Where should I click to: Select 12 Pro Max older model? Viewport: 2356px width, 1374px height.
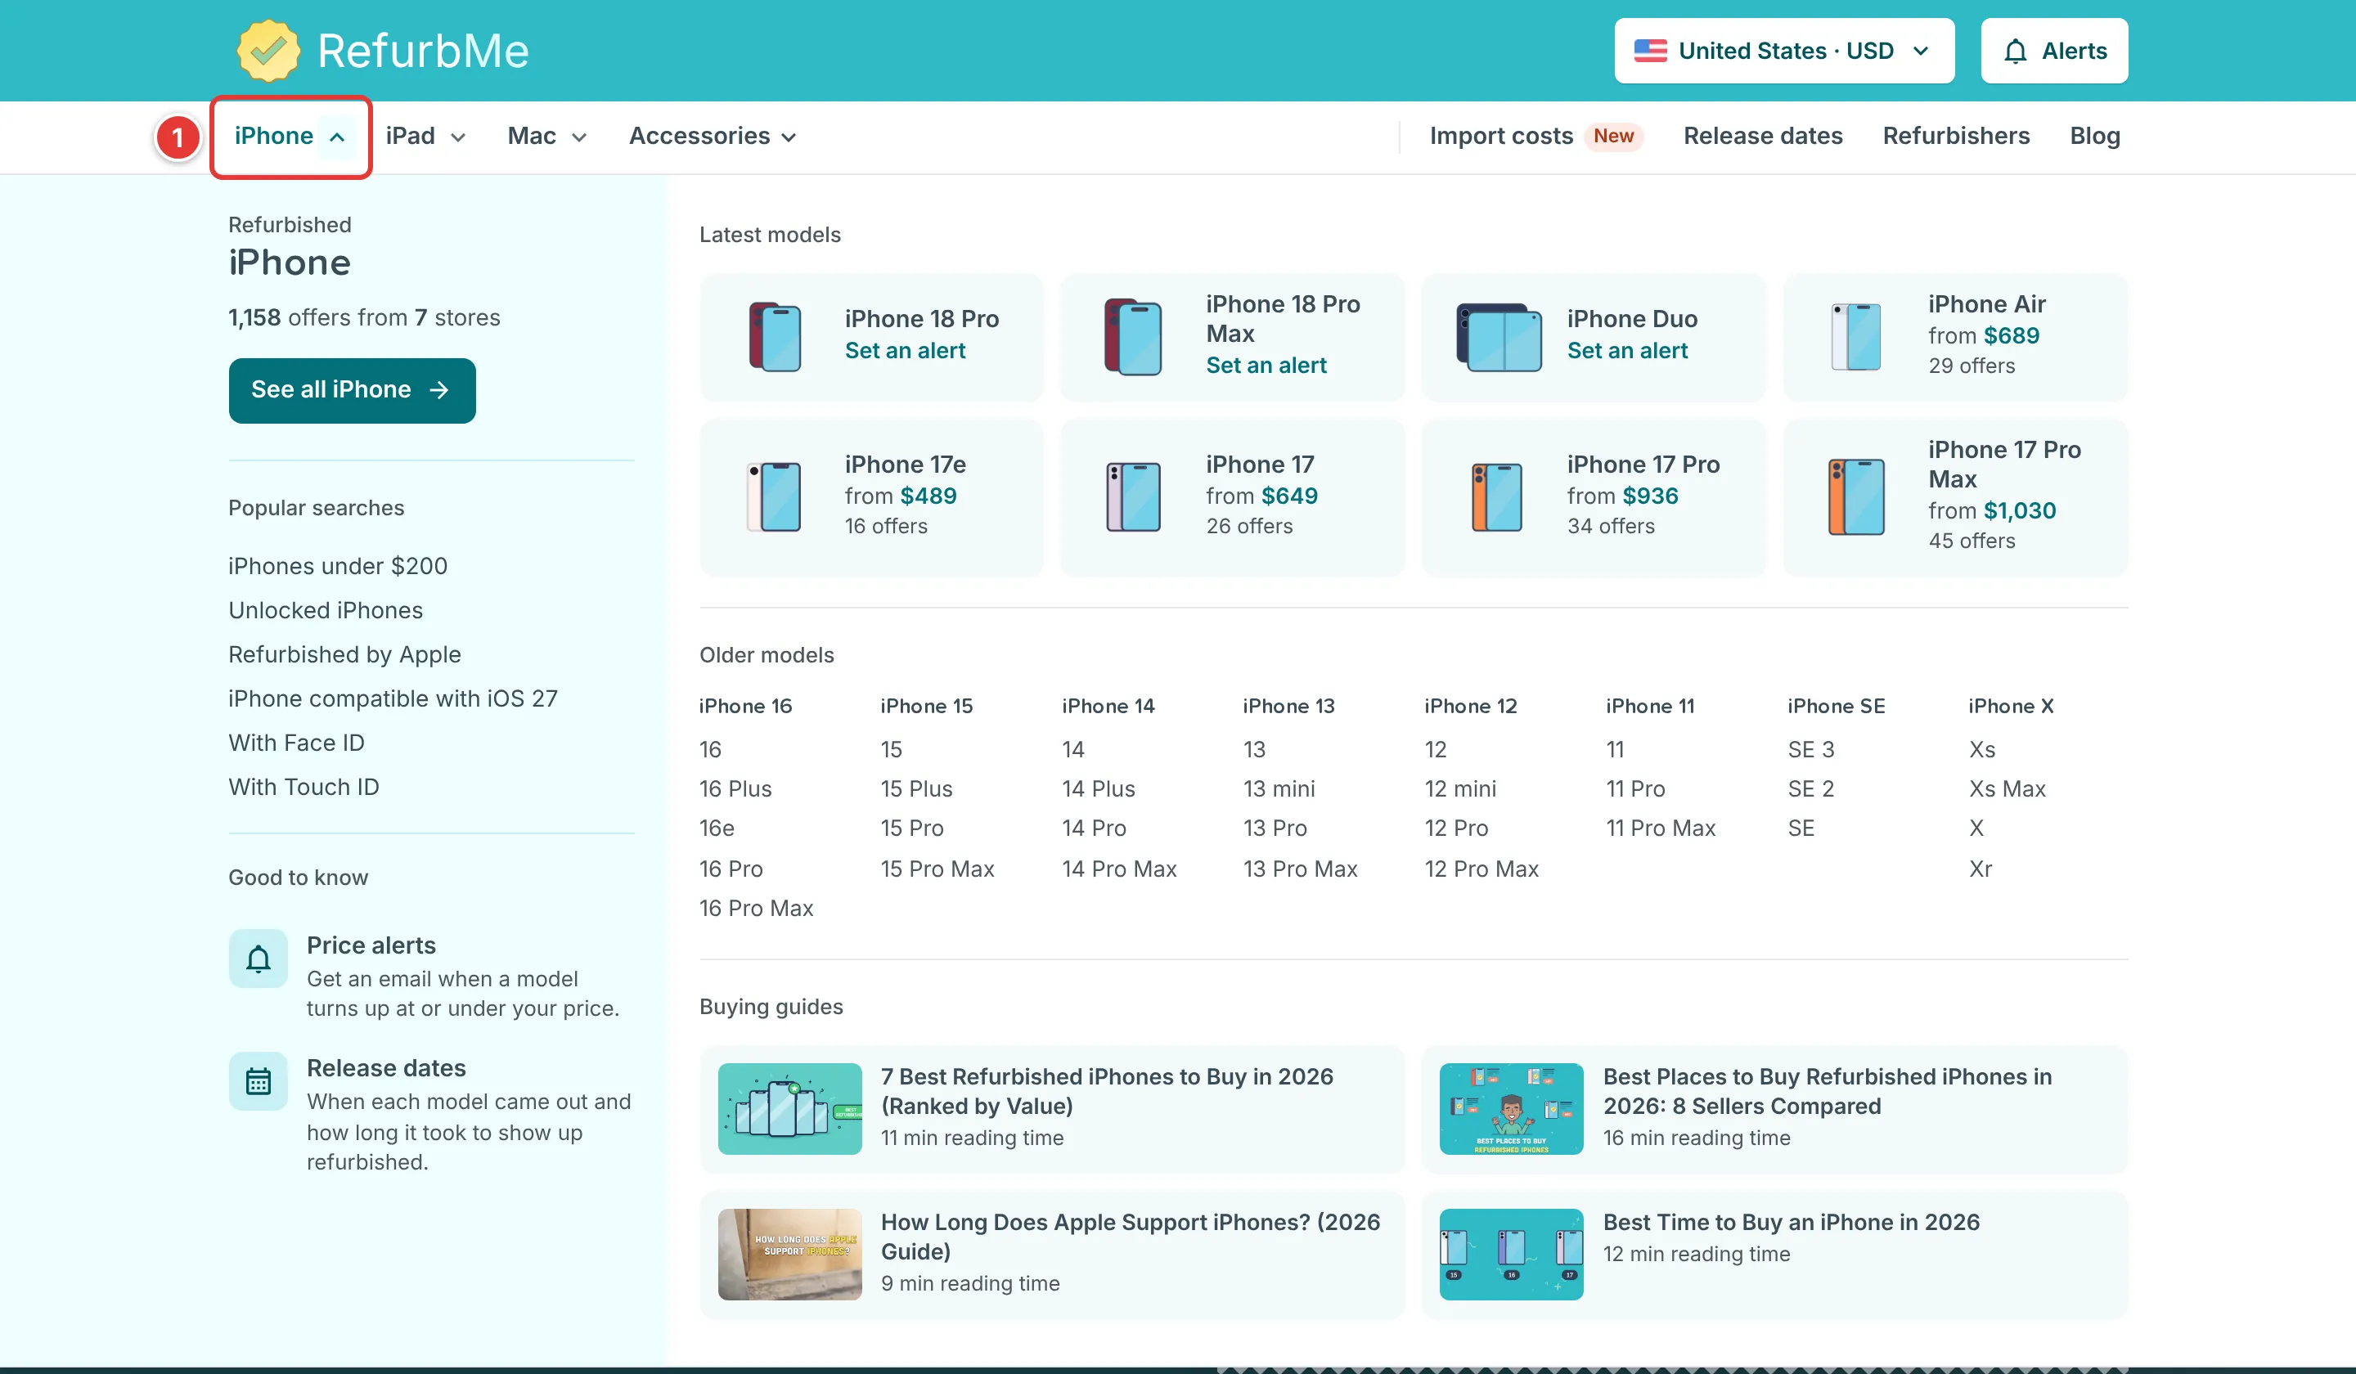click(x=1481, y=869)
